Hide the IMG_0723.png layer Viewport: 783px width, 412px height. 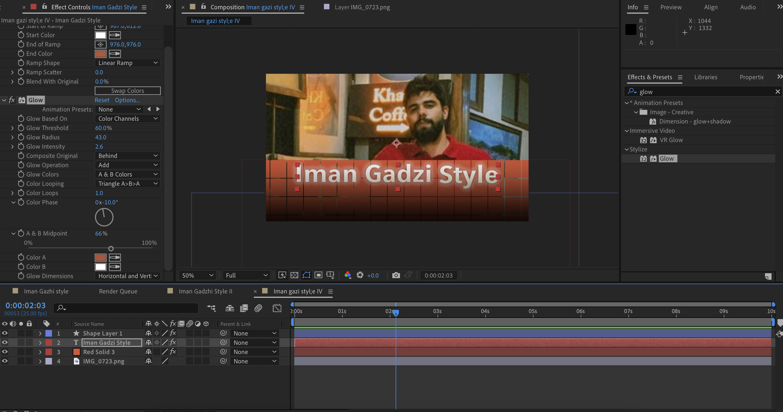pyautogui.click(x=5, y=361)
